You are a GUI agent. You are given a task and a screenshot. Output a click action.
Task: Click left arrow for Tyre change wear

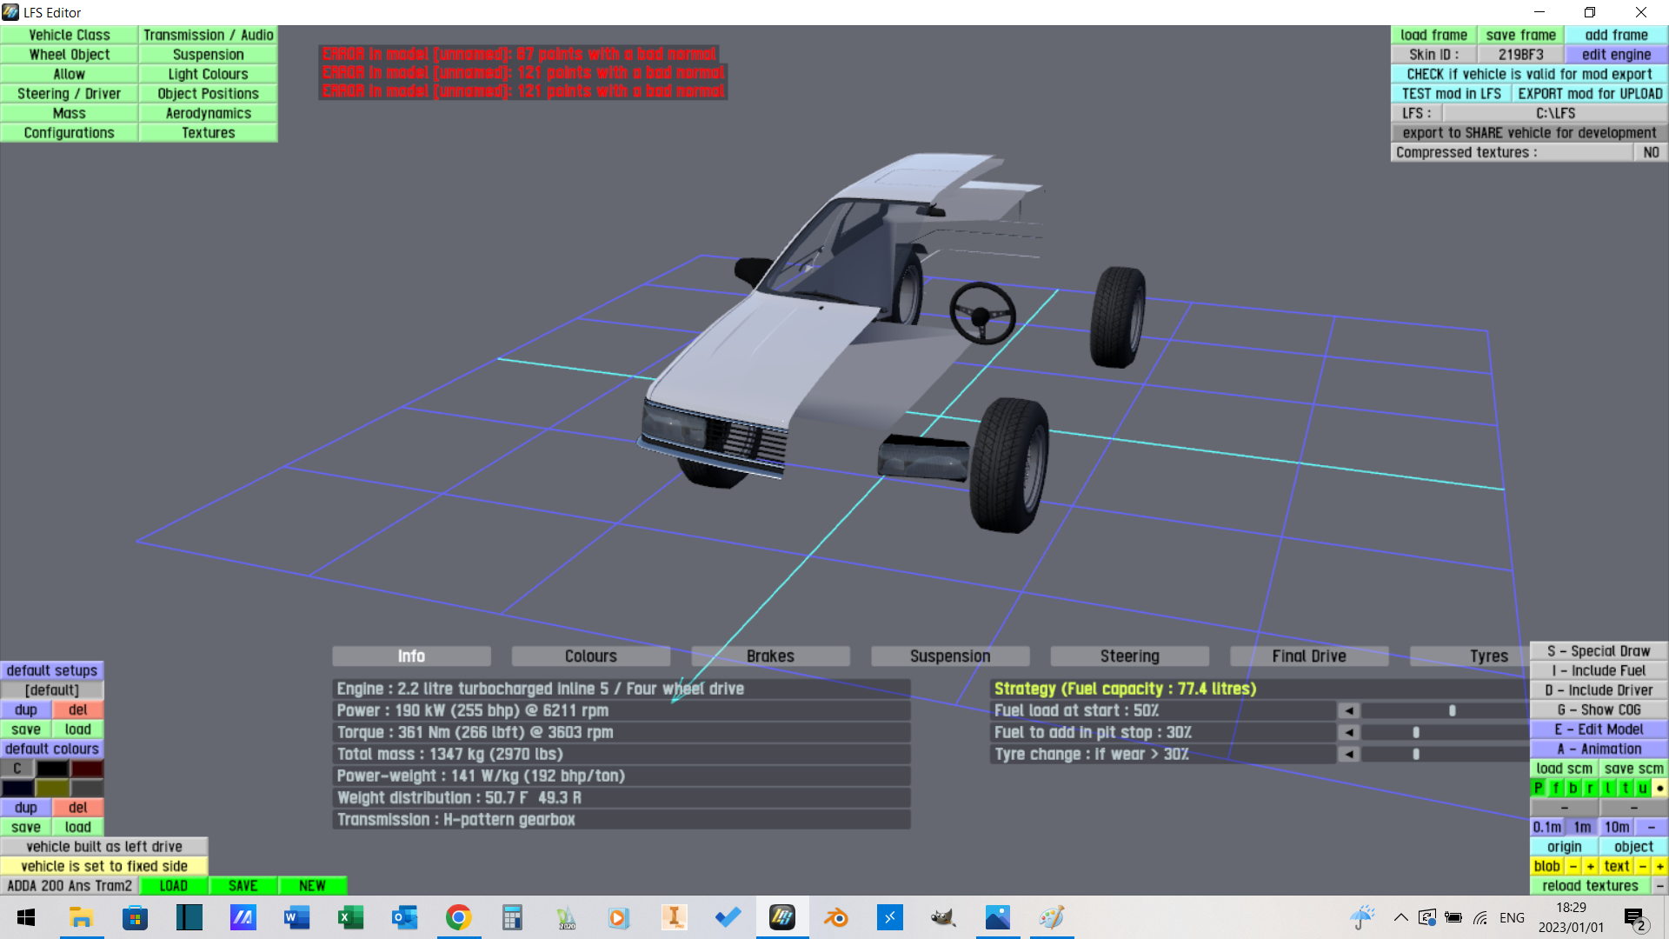click(x=1348, y=754)
